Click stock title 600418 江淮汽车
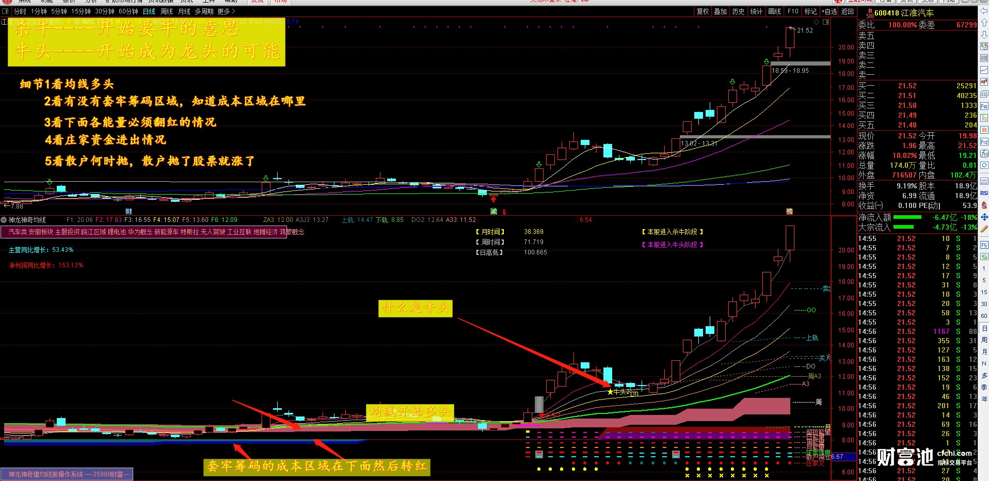This screenshot has width=989, height=481. pyautogui.click(x=904, y=13)
